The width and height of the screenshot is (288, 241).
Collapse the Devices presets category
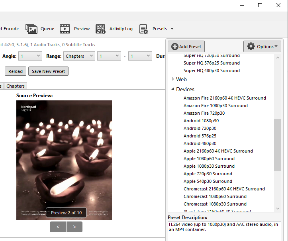click(172, 89)
